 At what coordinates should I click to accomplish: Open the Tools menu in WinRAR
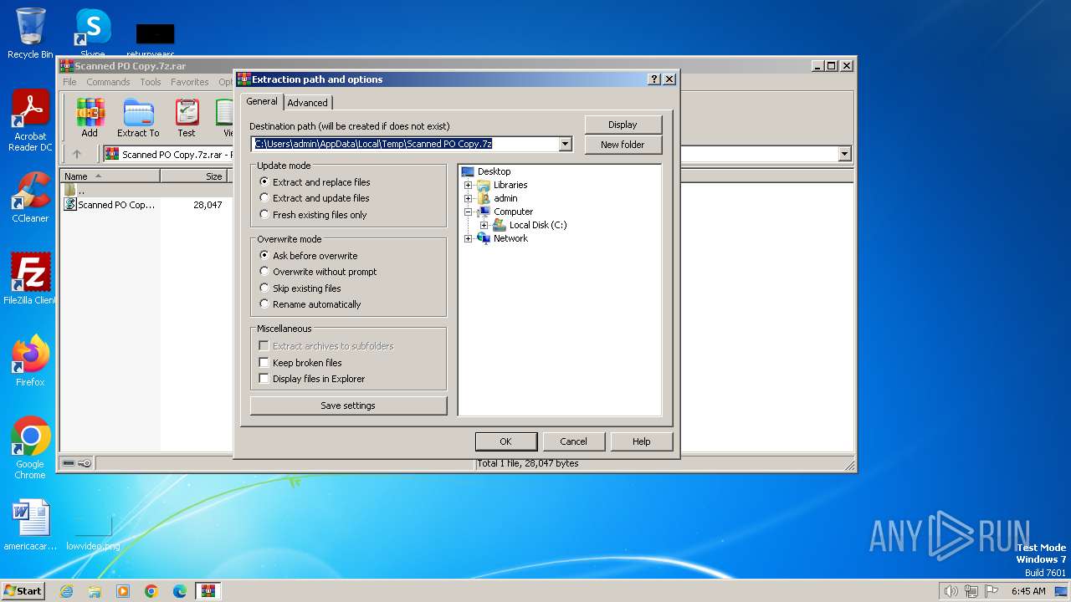coord(151,82)
